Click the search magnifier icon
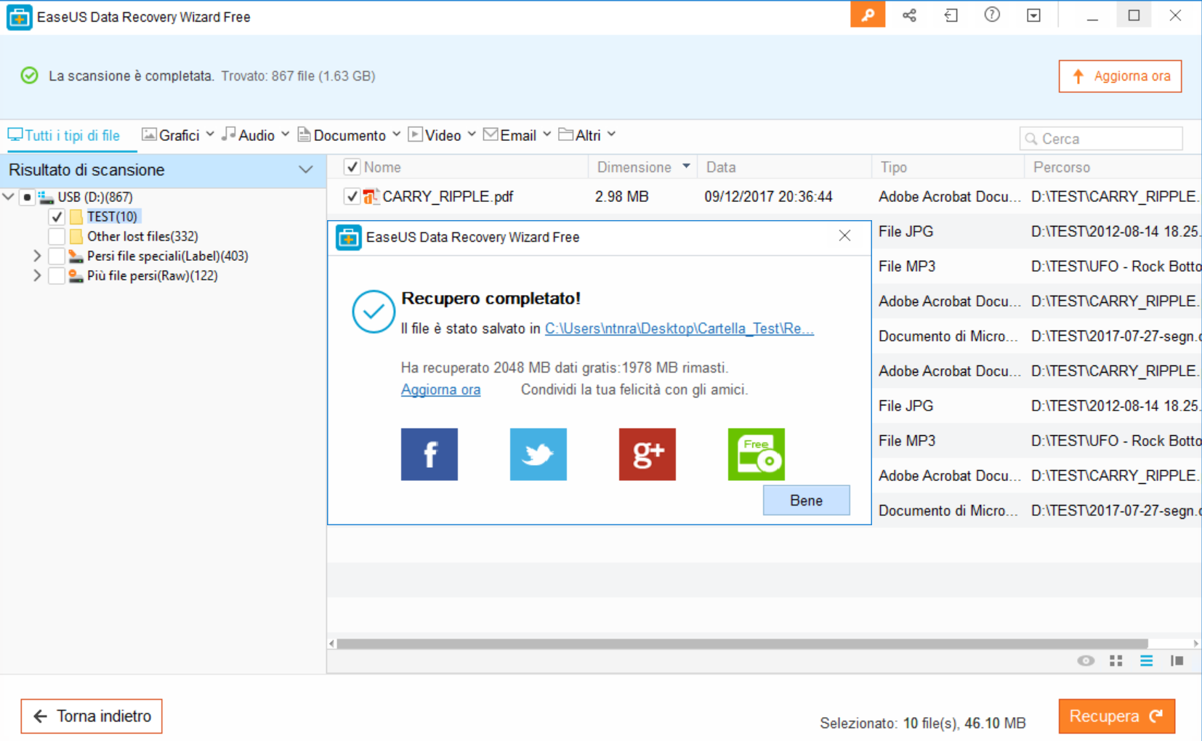 1030,138
